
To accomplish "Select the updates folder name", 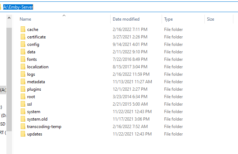I will tap(35, 134).
